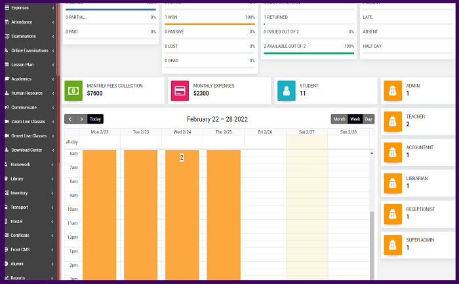Switch calendar to Month view
This screenshot has width=459, height=284.
(x=339, y=119)
